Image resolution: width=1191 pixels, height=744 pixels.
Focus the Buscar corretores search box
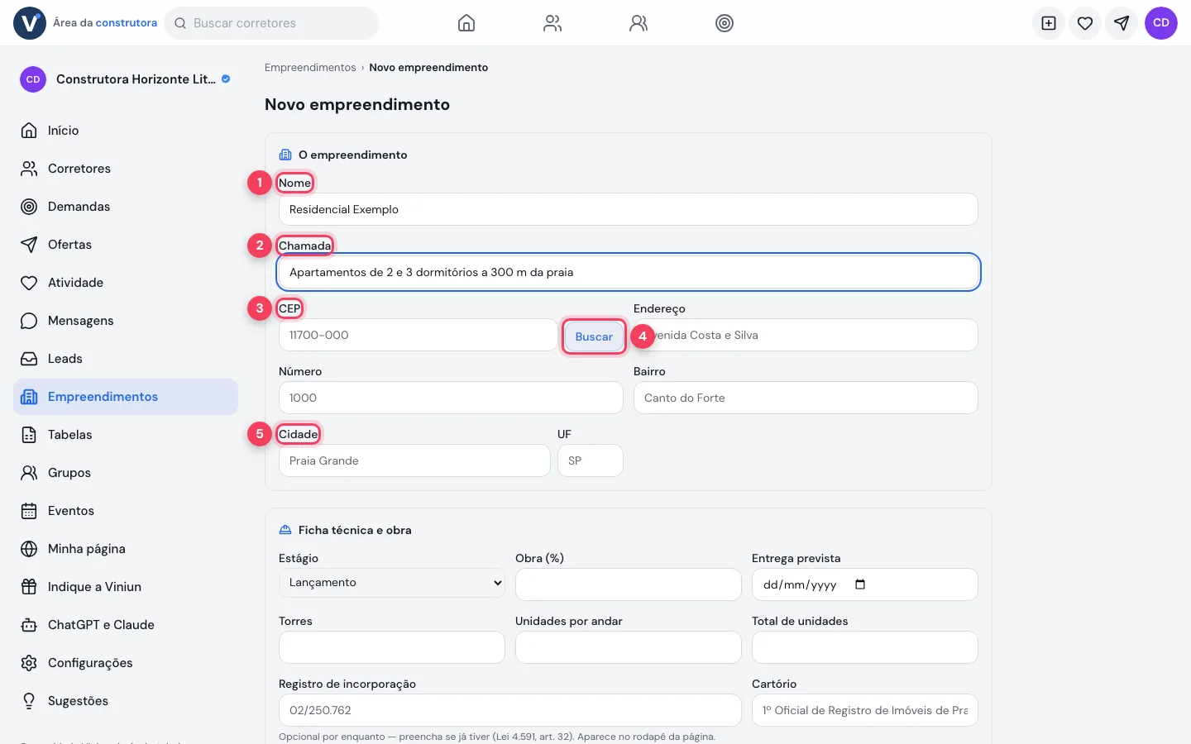point(271,23)
